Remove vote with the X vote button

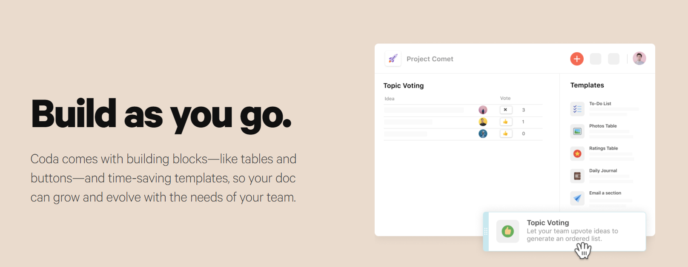pos(505,110)
